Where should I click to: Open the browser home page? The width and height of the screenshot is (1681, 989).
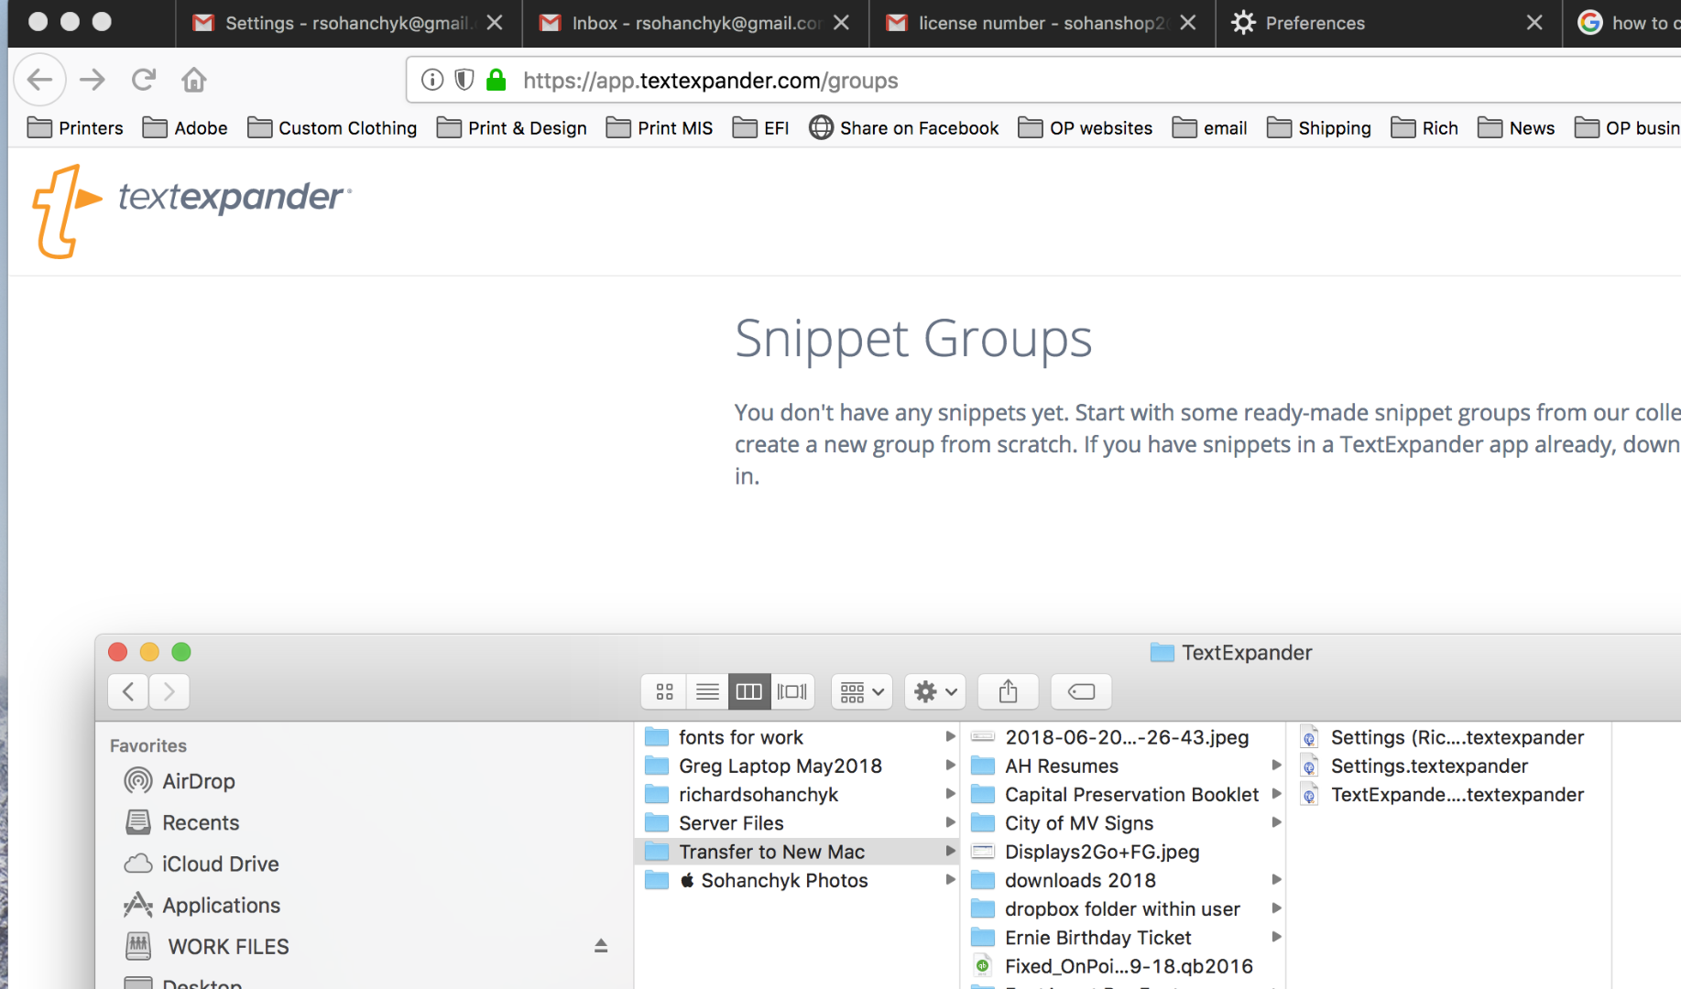point(194,81)
